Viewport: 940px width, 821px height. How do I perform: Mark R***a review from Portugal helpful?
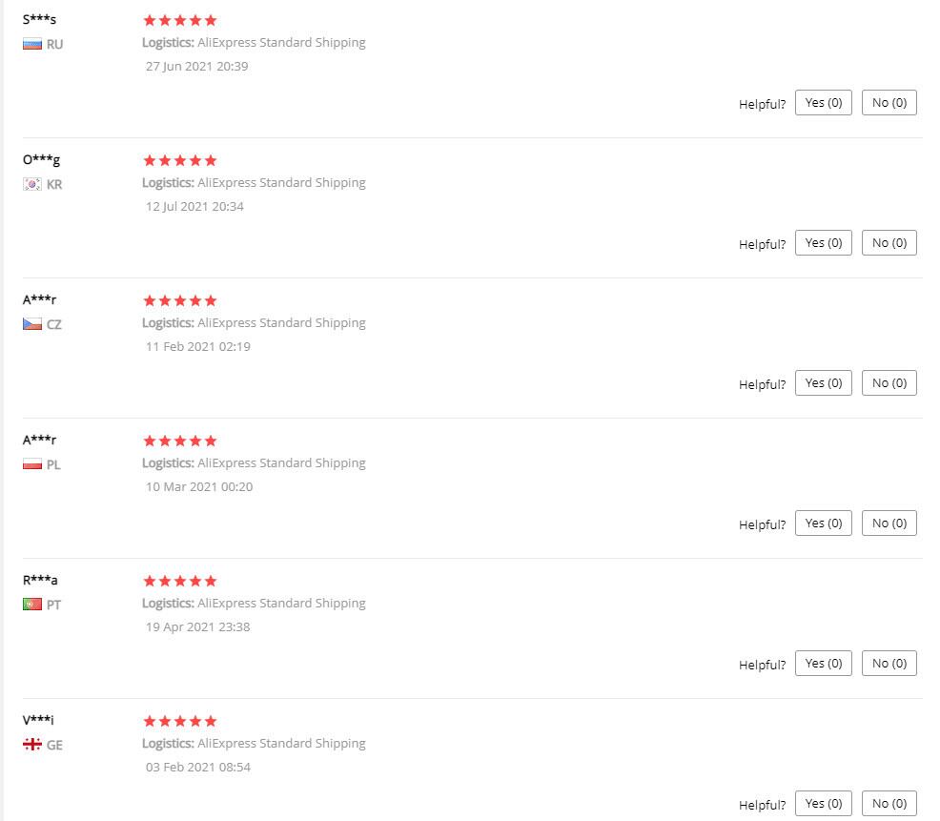tap(824, 664)
